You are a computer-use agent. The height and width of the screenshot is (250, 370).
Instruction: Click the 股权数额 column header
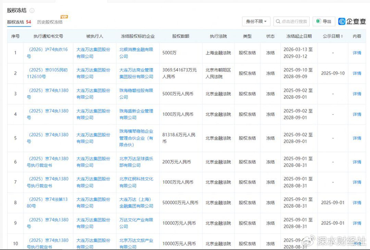tap(181, 36)
